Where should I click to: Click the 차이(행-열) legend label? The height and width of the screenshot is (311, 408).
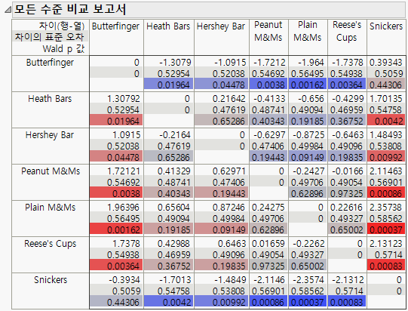click(x=62, y=26)
